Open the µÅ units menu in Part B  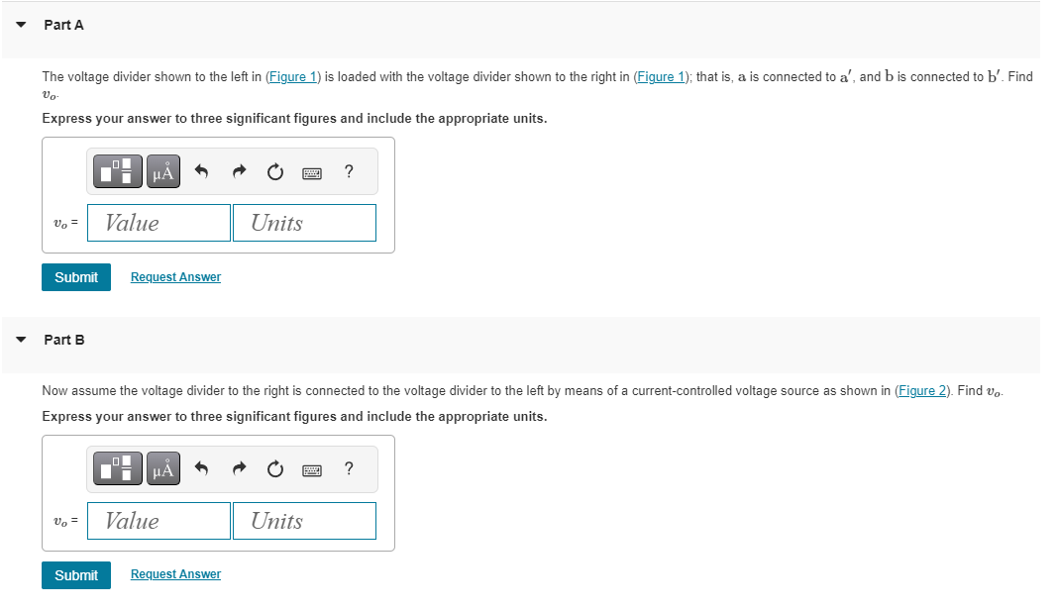[161, 468]
